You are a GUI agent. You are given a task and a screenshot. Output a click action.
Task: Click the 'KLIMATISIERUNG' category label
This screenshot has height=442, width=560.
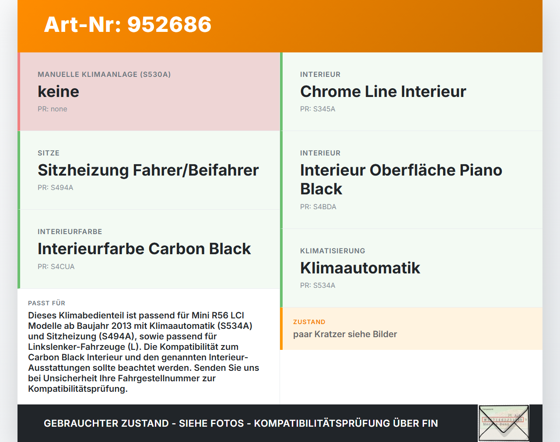click(332, 251)
